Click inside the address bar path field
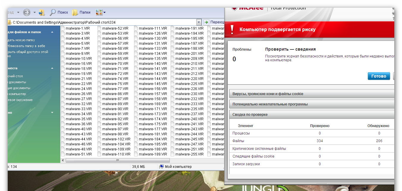 (x=104, y=22)
